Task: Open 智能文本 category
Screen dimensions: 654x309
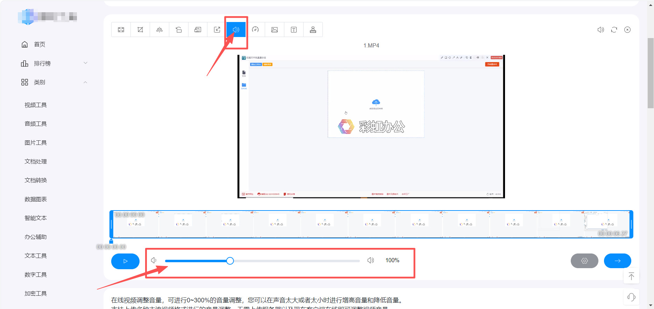Action: point(36,218)
